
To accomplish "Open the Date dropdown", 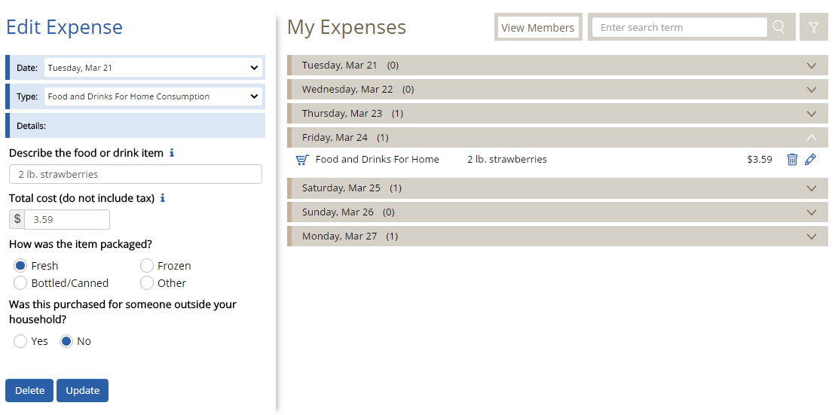I will pyautogui.click(x=153, y=68).
